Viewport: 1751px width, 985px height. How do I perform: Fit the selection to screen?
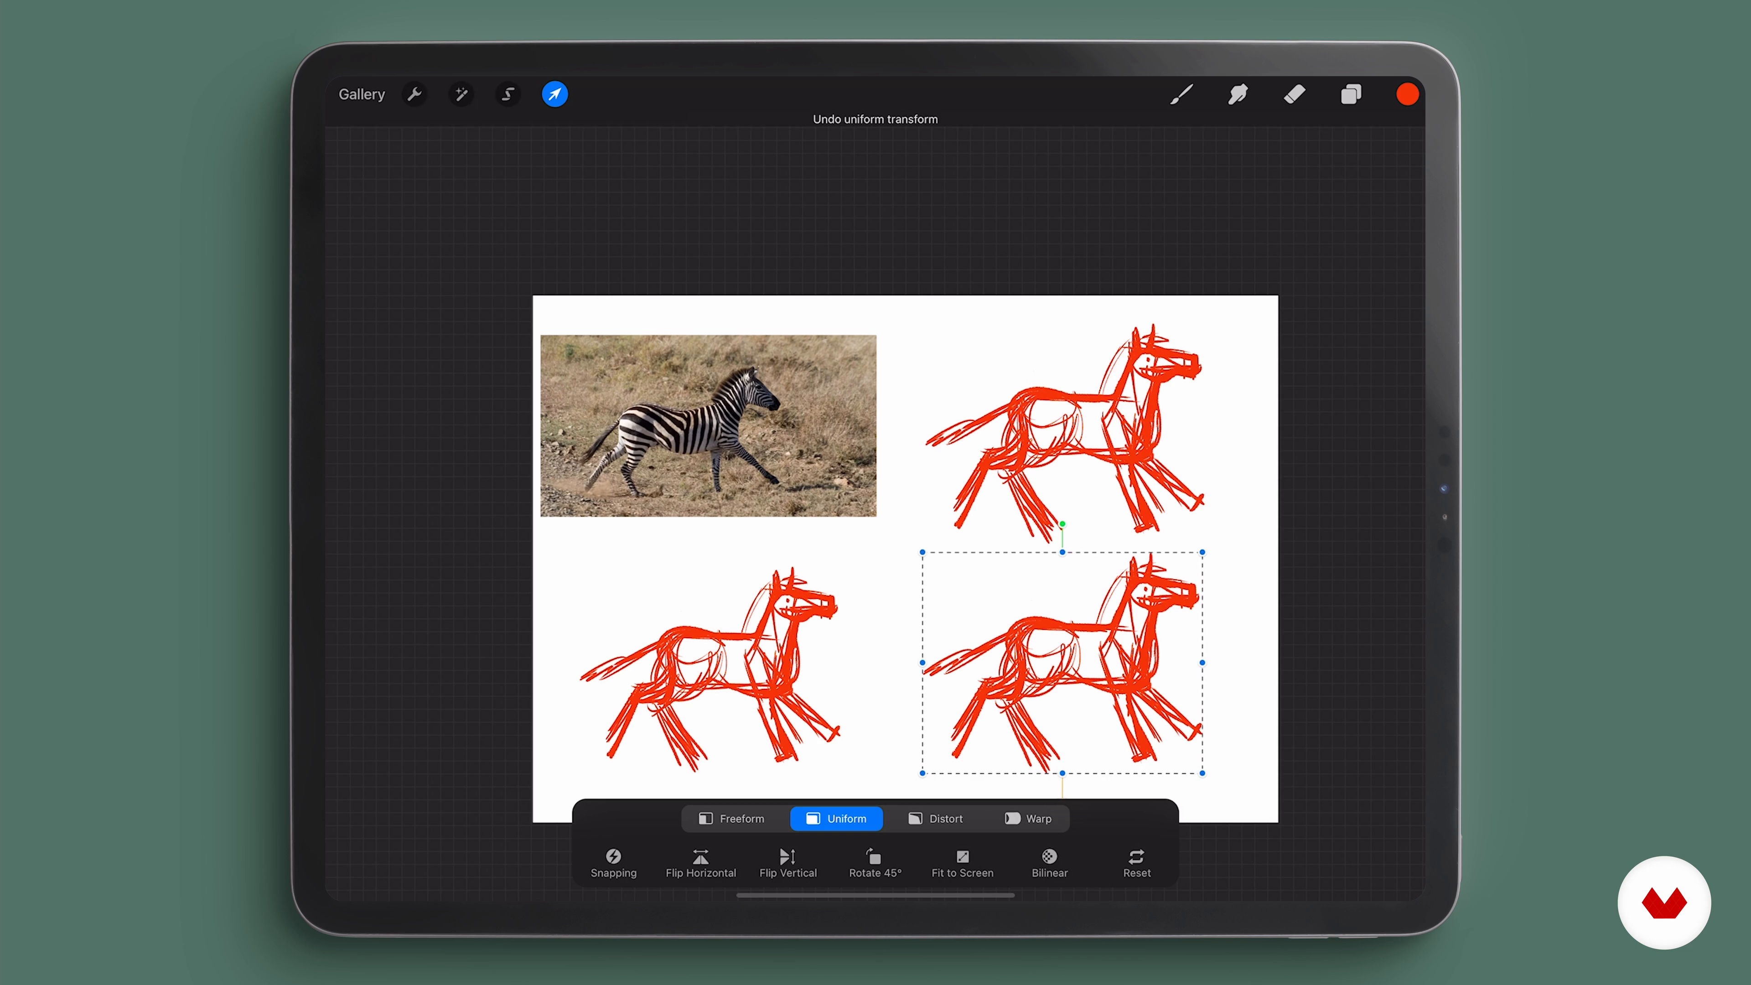coord(962,863)
